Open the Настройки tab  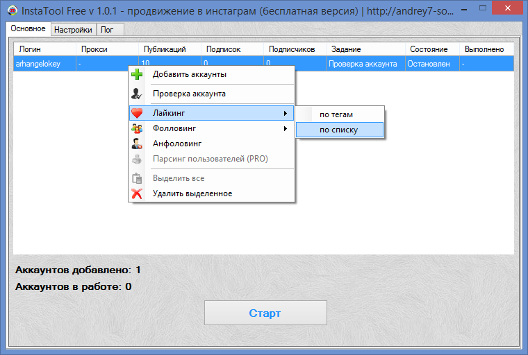pos(73,30)
